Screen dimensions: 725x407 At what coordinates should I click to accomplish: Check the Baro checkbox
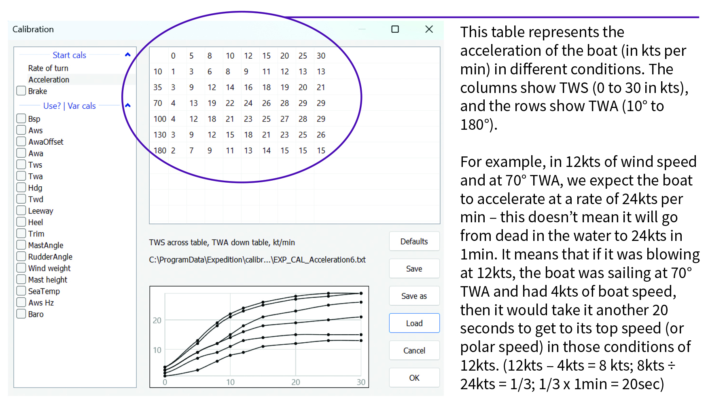pyautogui.click(x=21, y=314)
